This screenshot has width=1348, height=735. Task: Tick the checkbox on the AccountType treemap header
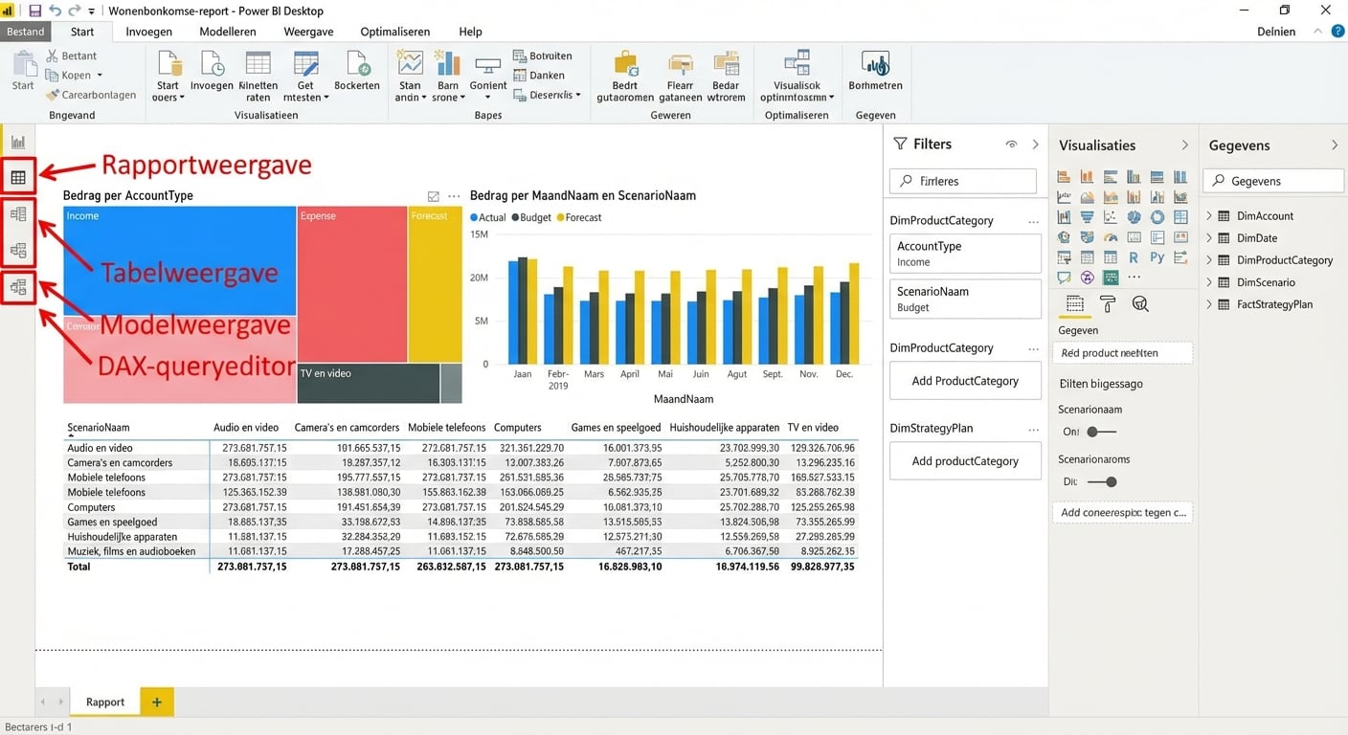[x=434, y=194]
